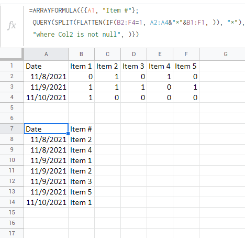
Task: Click cell F3 with value 1
Action: 186,87
